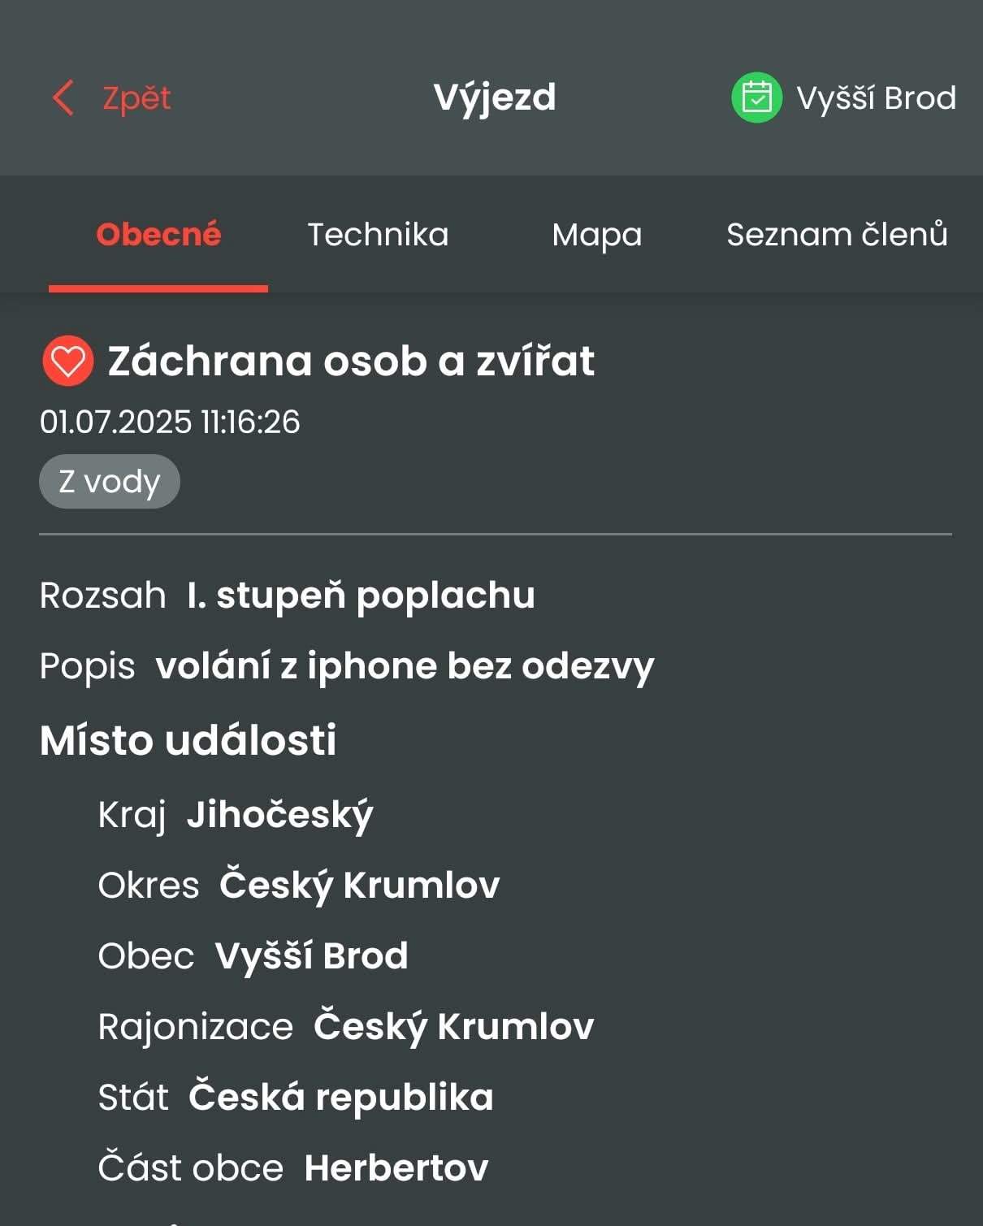Go back via Zpět link

click(x=136, y=97)
